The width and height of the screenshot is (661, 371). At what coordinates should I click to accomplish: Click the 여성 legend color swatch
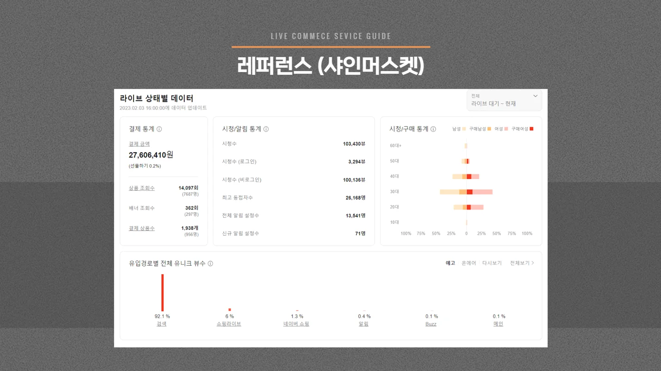click(x=506, y=129)
